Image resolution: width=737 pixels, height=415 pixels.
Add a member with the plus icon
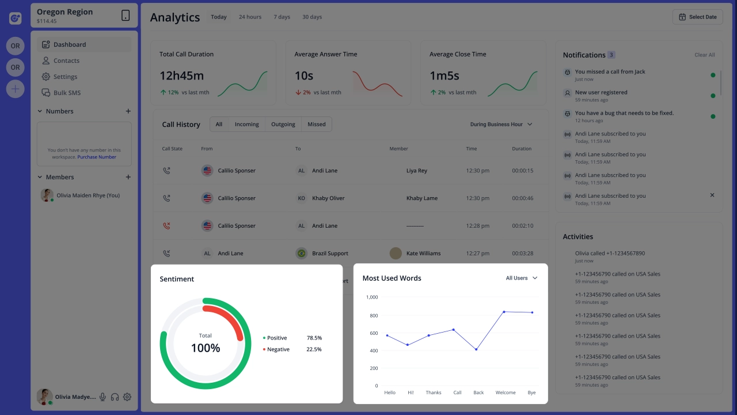(x=128, y=177)
